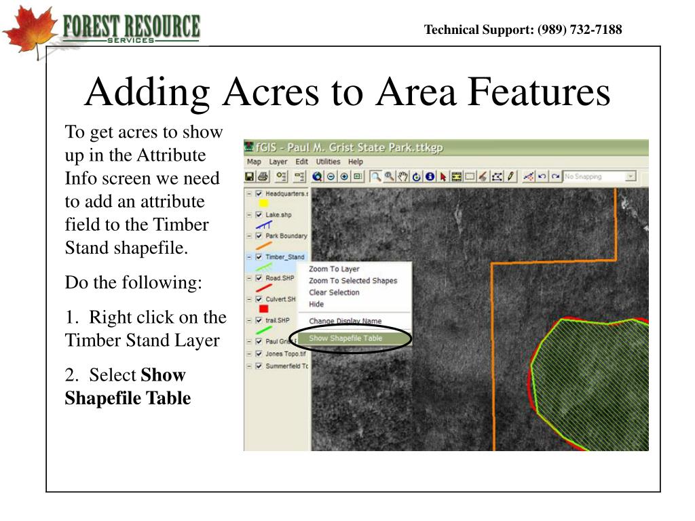The height and width of the screenshot is (521, 695).
Task: Collapse the Culvert.SH layer legend
Action: point(249,299)
